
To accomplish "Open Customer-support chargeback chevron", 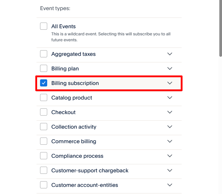I will (x=170, y=170).
